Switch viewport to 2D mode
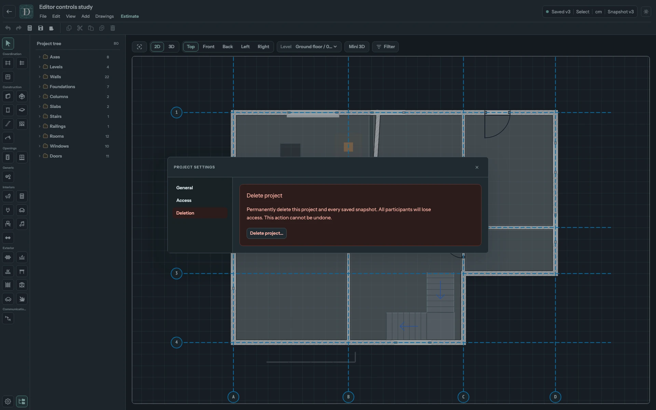The height and width of the screenshot is (410, 656). pos(157,47)
